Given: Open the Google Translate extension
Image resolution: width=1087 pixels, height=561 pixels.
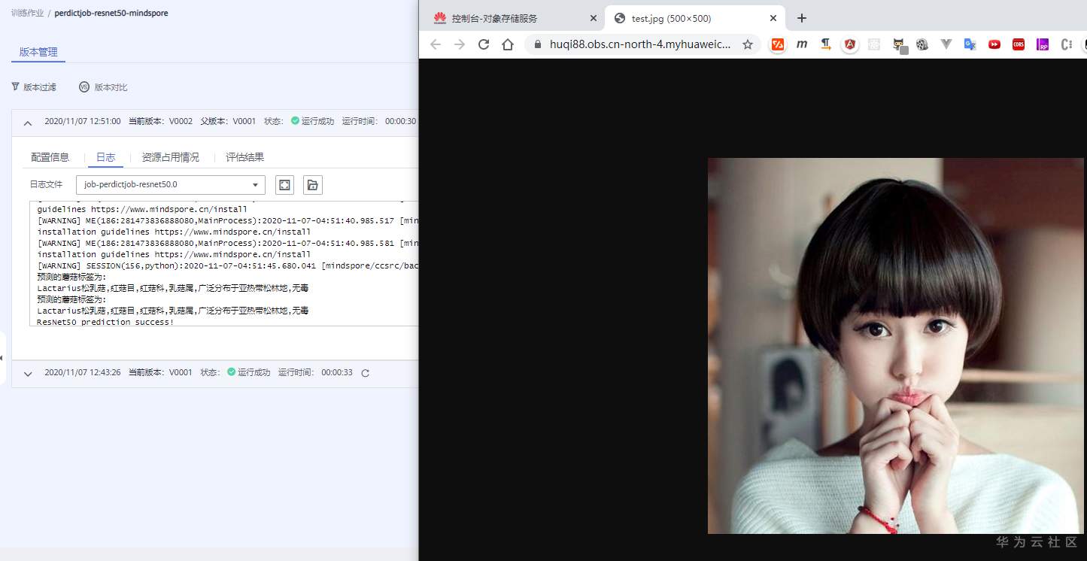Looking at the screenshot, I should point(970,44).
